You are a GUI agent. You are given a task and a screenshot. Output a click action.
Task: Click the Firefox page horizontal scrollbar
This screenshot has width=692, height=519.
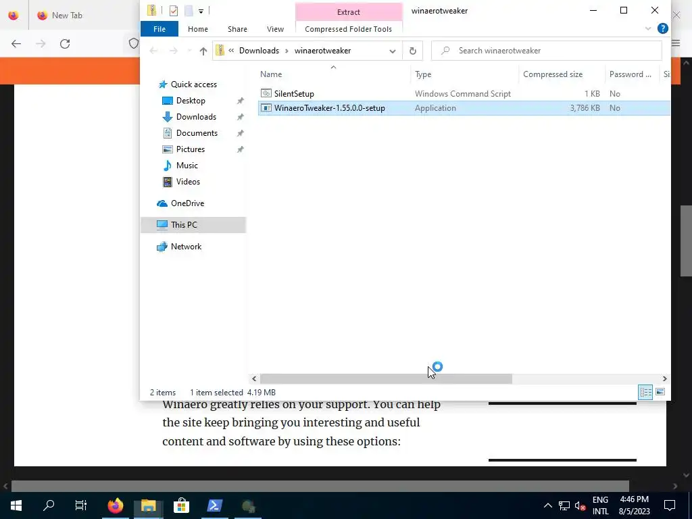(320, 487)
